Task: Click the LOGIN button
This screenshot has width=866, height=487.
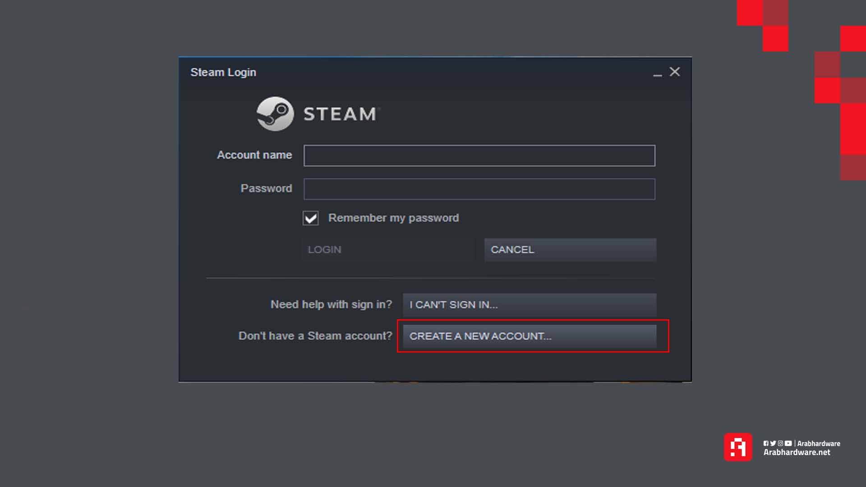Action: click(388, 249)
